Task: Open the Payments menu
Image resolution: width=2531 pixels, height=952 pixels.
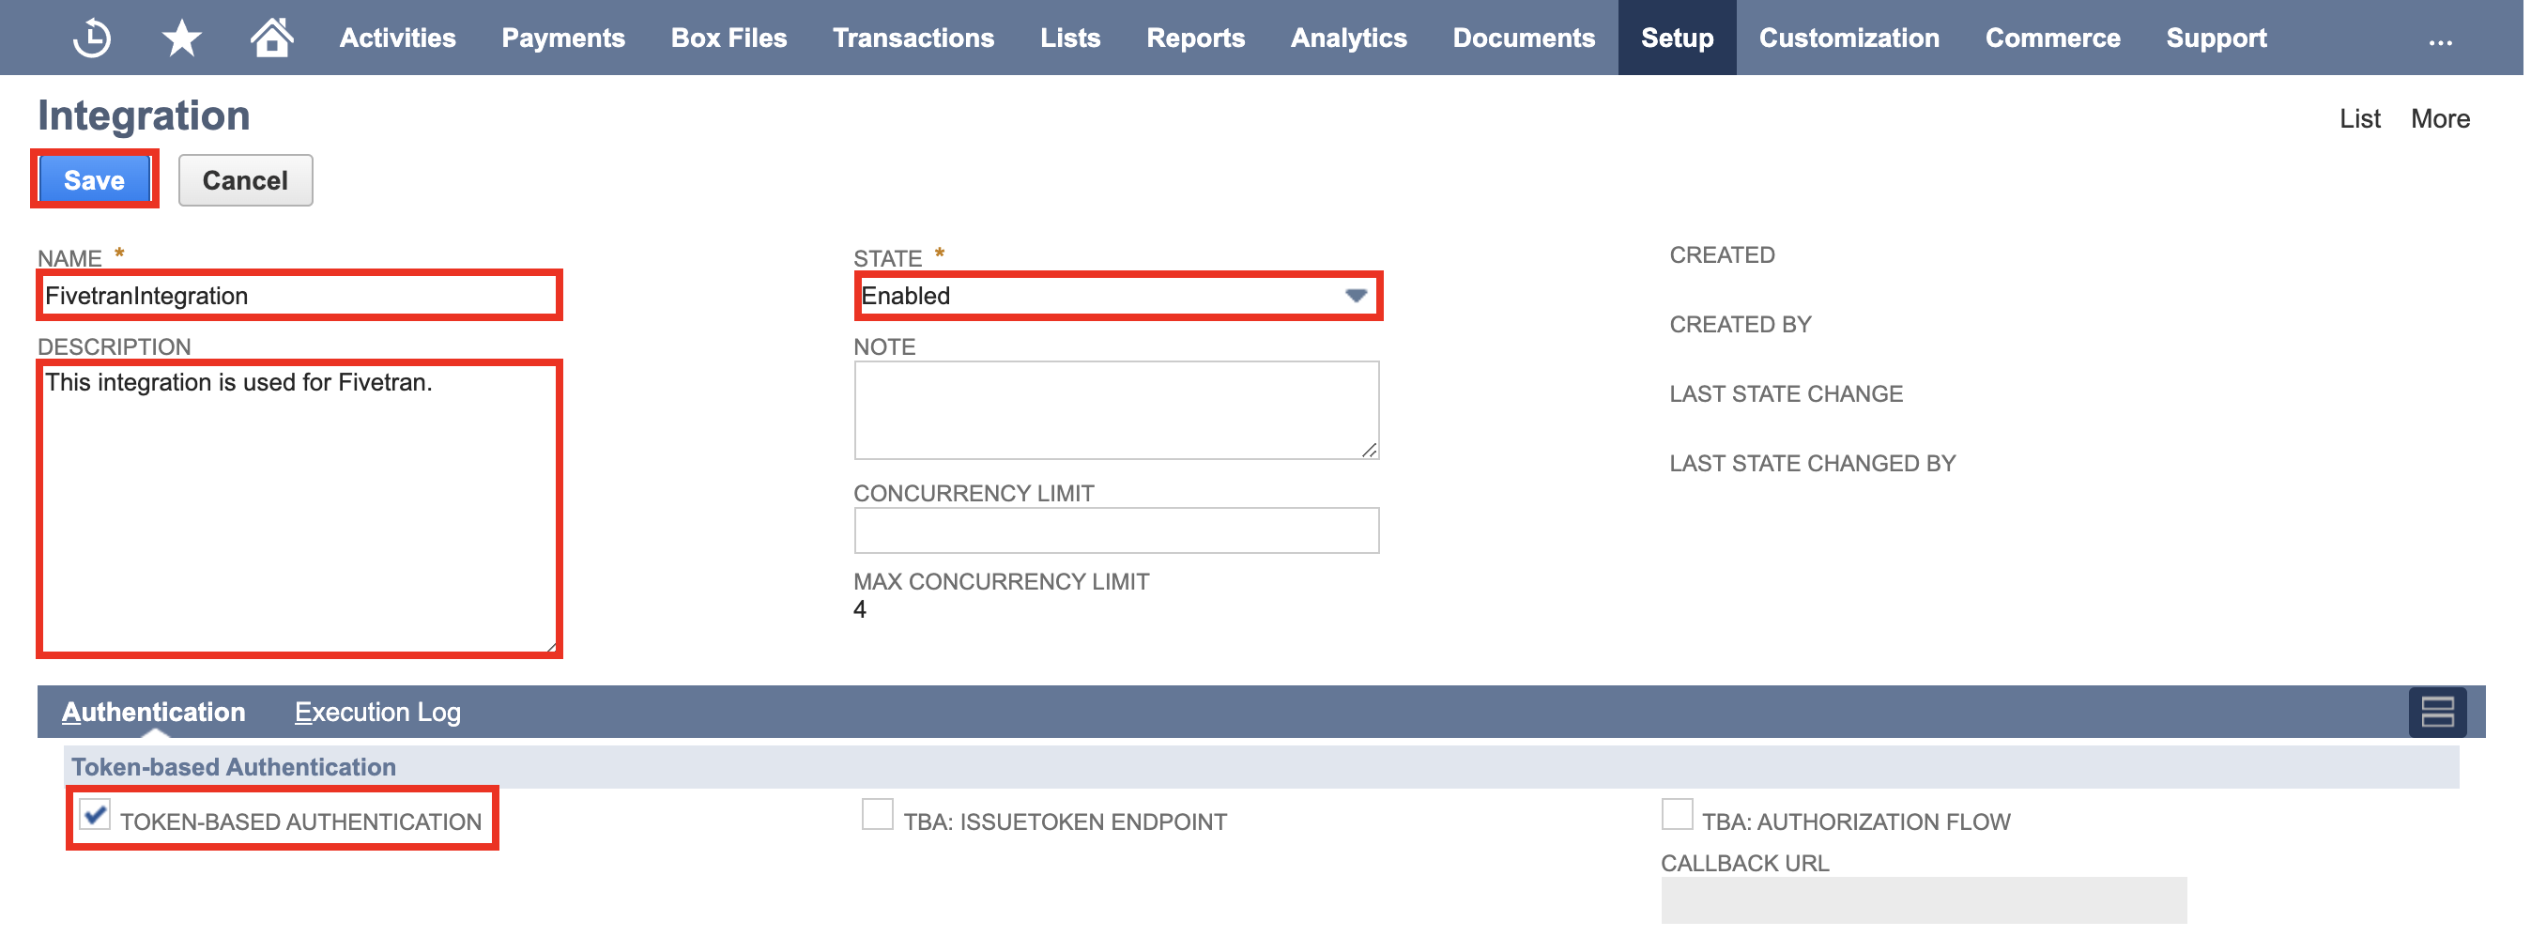Action: (563, 38)
